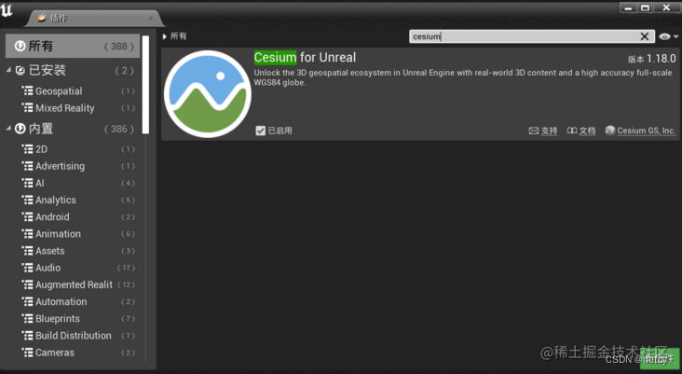Image resolution: width=682 pixels, height=374 pixels.
Task: Click the globe icon beside Cesium GS
Action: click(610, 131)
